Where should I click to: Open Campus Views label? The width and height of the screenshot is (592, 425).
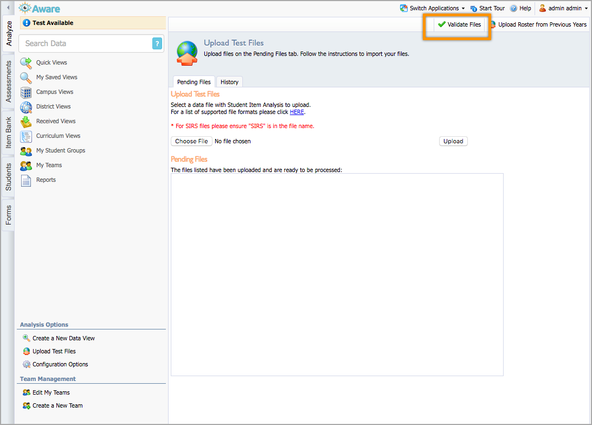click(55, 92)
